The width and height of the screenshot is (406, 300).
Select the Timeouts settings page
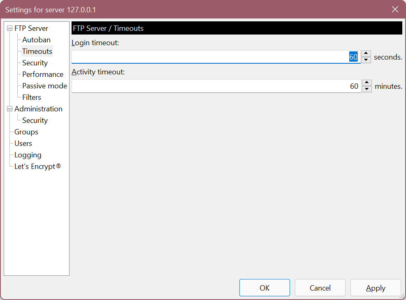tap(37, 51)
